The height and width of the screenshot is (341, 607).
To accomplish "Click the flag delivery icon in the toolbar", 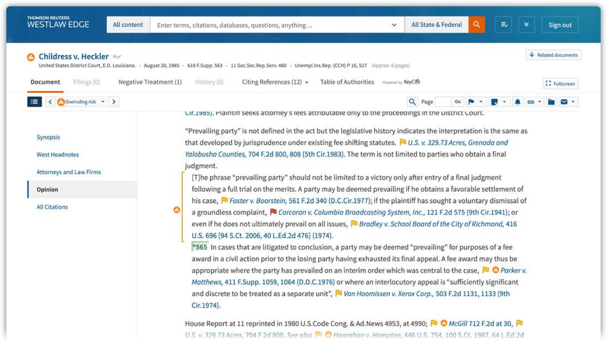I will (x=472, y=101).
